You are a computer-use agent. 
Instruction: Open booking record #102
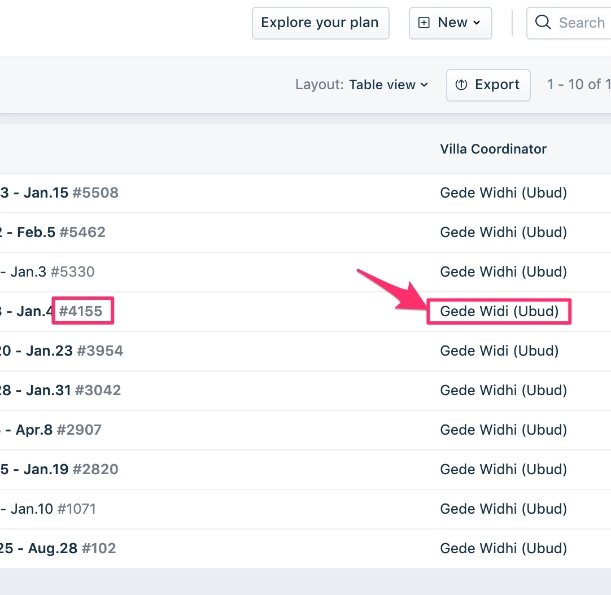tap(99, 548)
